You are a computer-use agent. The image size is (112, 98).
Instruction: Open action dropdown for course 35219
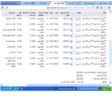click(75, 42)
